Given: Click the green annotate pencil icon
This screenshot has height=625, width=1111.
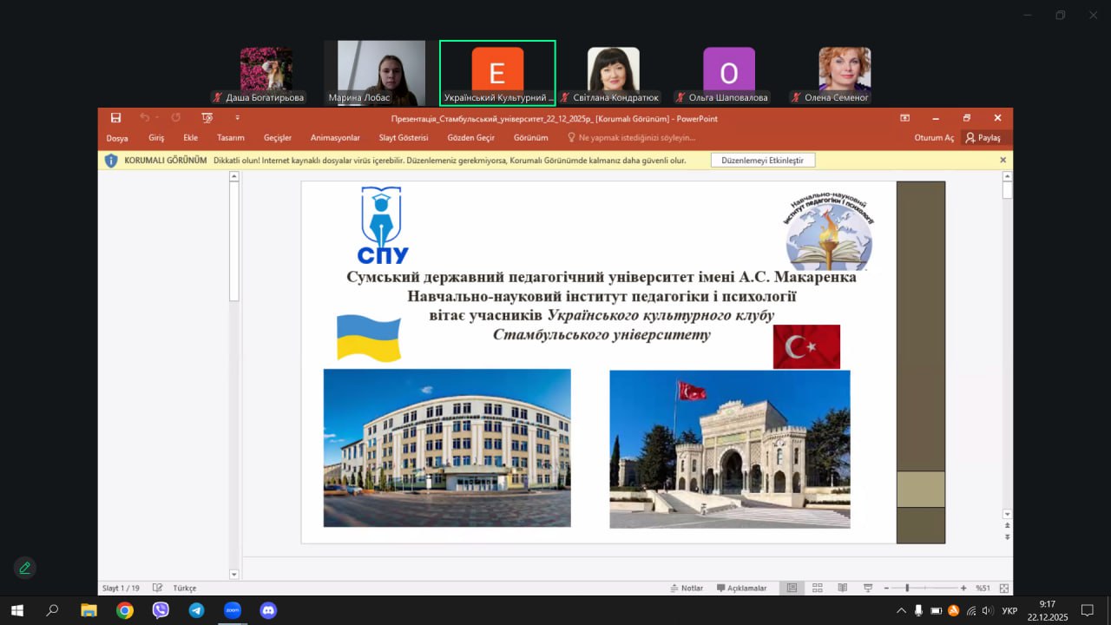Looking at the screenshot, I should pos(24,568).
